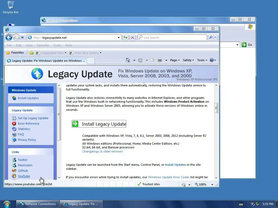The width and height of the screenshot is (278, 208).
Task: Click the main content scroll-up arrow
Action: click(216, 85)
